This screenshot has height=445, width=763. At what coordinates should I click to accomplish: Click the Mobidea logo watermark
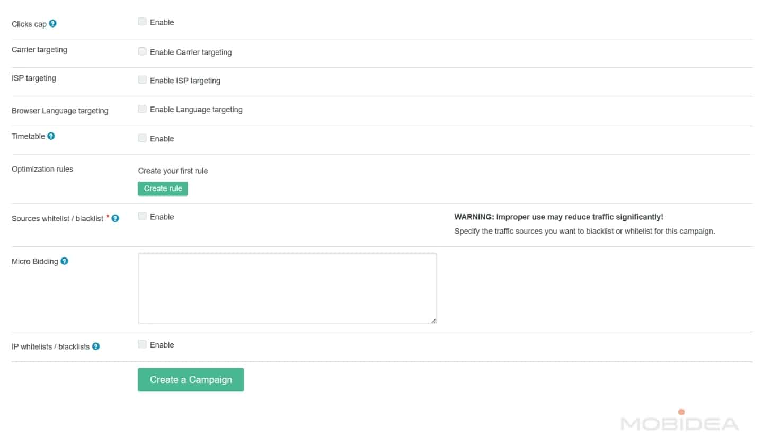coord(679,422)
